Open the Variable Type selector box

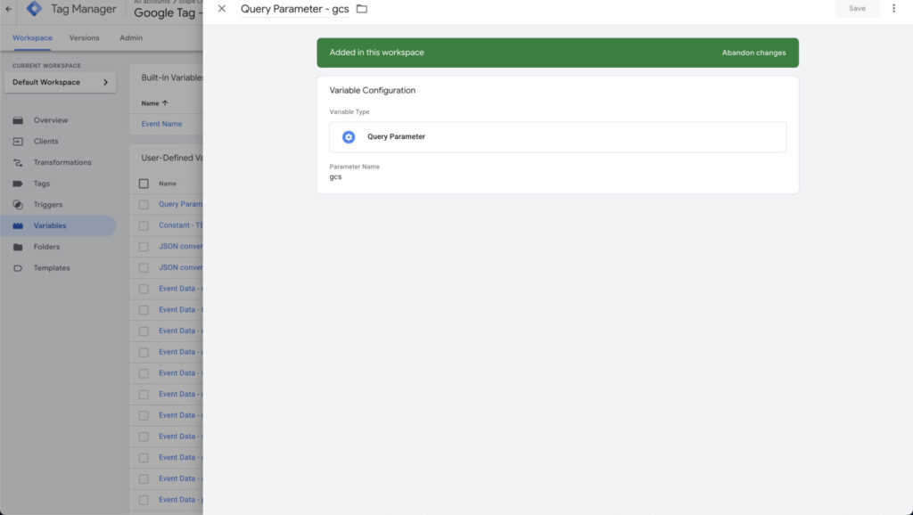(x=557, y=137)
